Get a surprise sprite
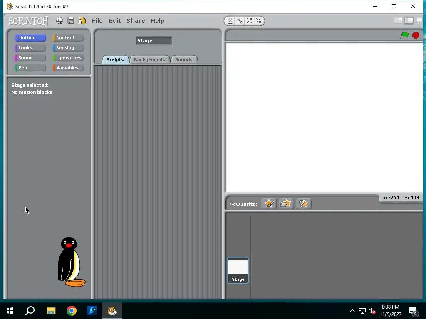Viewport: 426px width, 319px height. point(303,204)
